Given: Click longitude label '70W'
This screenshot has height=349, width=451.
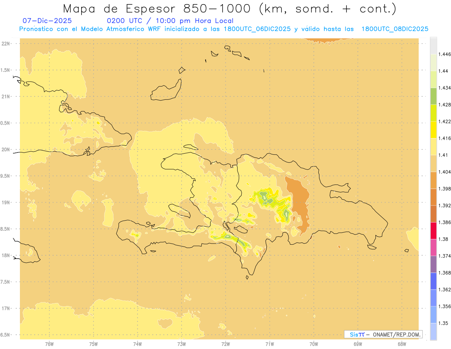Looking at the screenshot, I should [x=314, y=344].
